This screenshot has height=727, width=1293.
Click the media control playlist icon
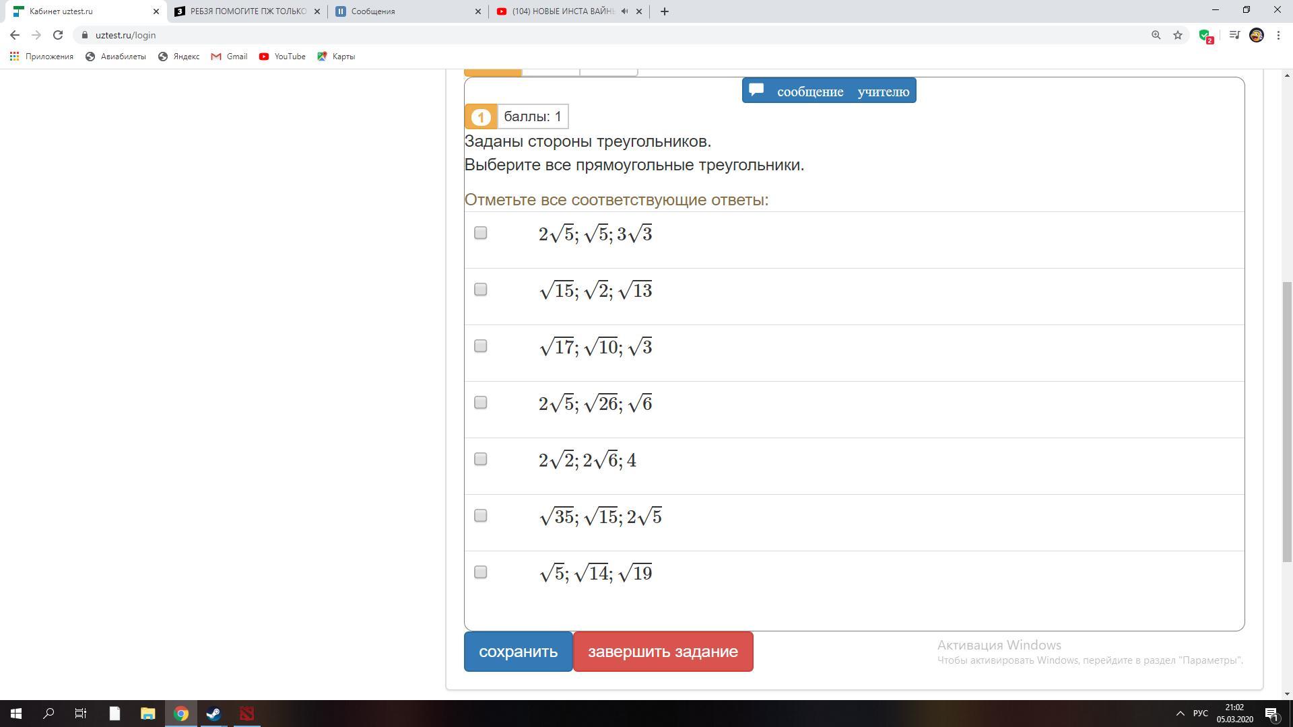1234,35
